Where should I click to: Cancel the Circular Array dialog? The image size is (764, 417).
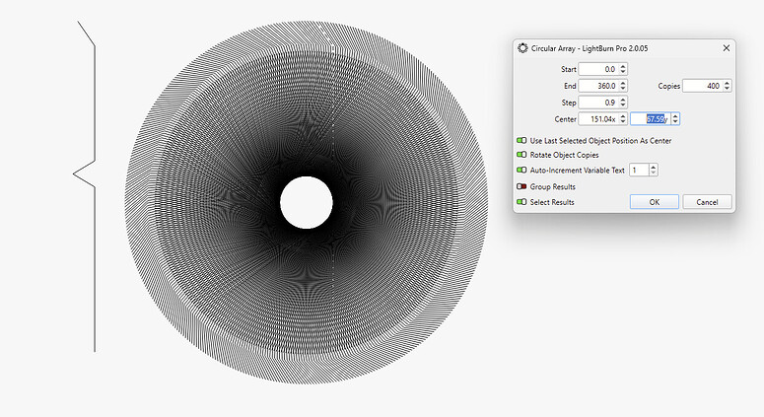tap(707, 202)
